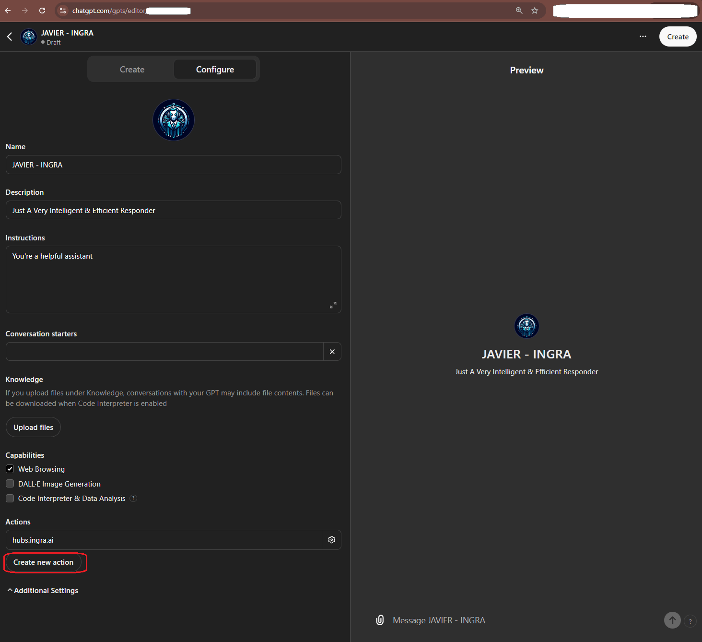Viewport: 702px width, 642px height.
Task: Click the zoom magnifier icon in address bar
Action: pyautogui.click(x=519, y=11)
